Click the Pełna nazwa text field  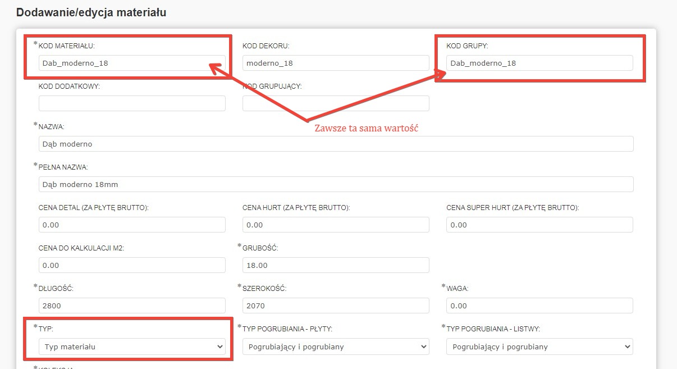tap(336, 184)
